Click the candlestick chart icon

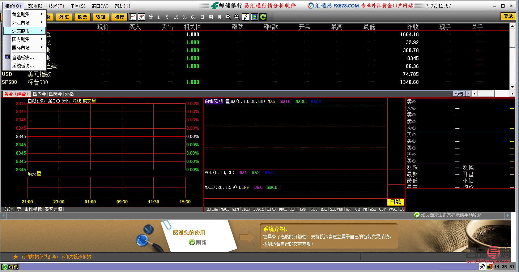tap(141, 17)
